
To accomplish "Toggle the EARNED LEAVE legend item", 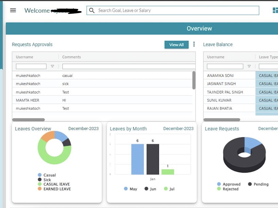I will click(54, 189).
